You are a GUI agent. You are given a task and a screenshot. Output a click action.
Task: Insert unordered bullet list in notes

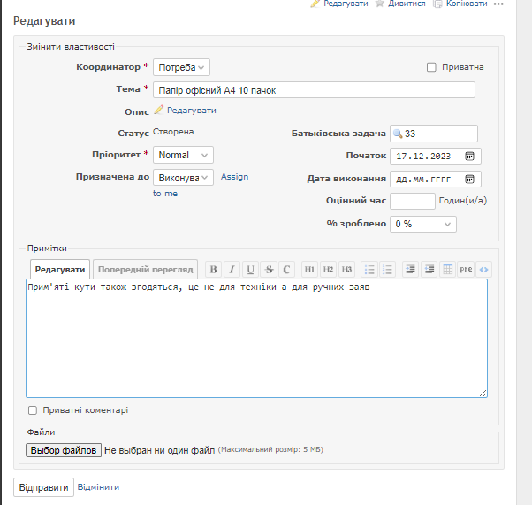(369, 269)
